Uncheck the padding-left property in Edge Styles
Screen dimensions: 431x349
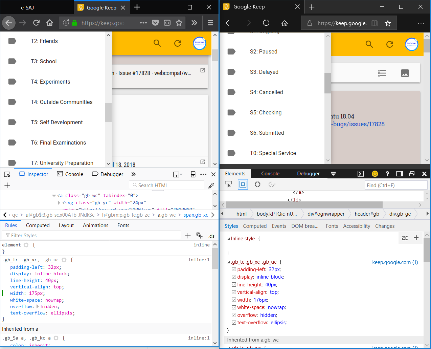coord(234,269)
